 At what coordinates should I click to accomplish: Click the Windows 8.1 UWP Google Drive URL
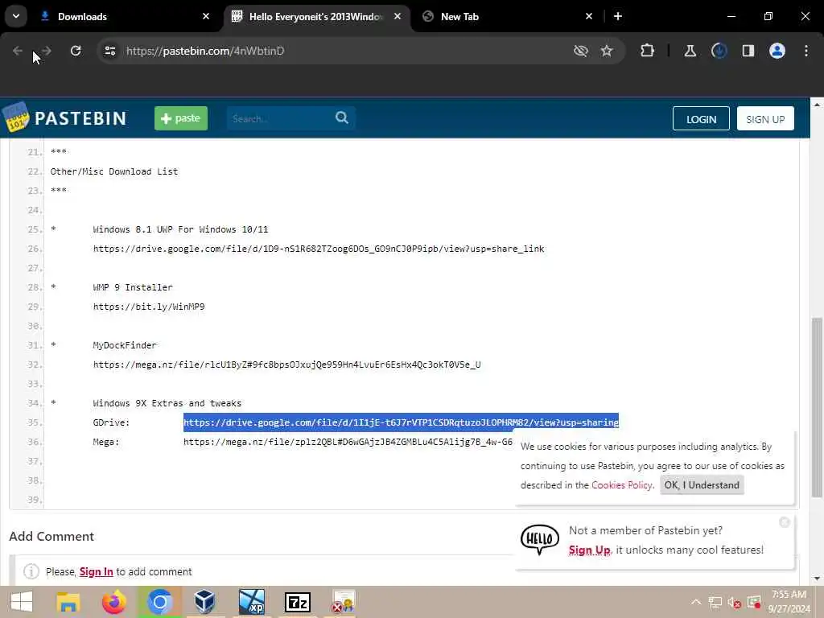click(319, 249)
